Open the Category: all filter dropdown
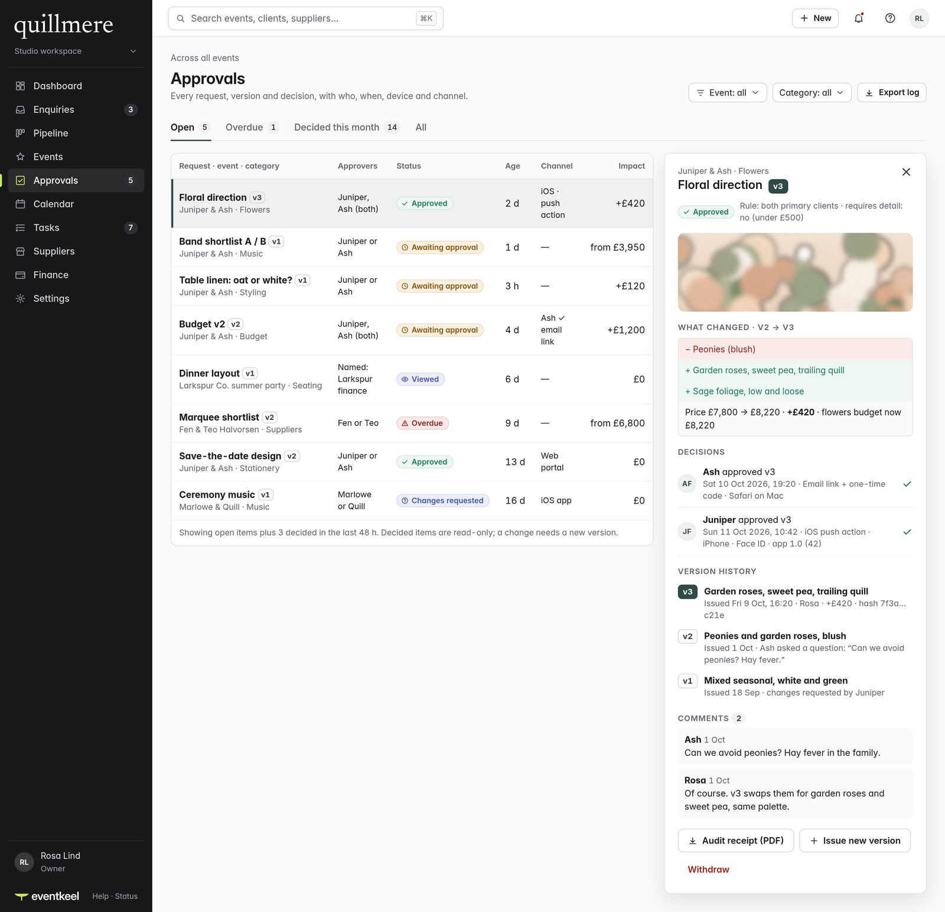This screenshot has height=912, width=945. (x=812, y=93)
